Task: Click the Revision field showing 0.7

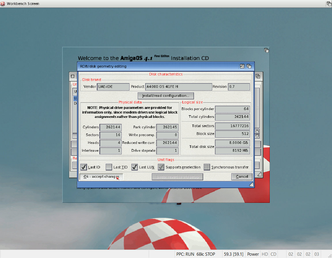Action: 239,87
